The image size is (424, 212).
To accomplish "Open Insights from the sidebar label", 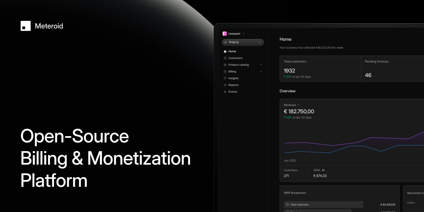I will tap(234, 78).
